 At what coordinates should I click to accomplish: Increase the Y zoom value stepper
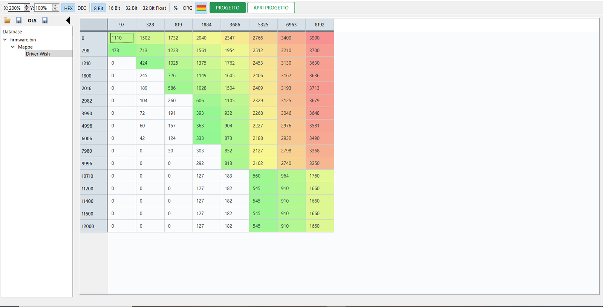(x=55, y=6)
